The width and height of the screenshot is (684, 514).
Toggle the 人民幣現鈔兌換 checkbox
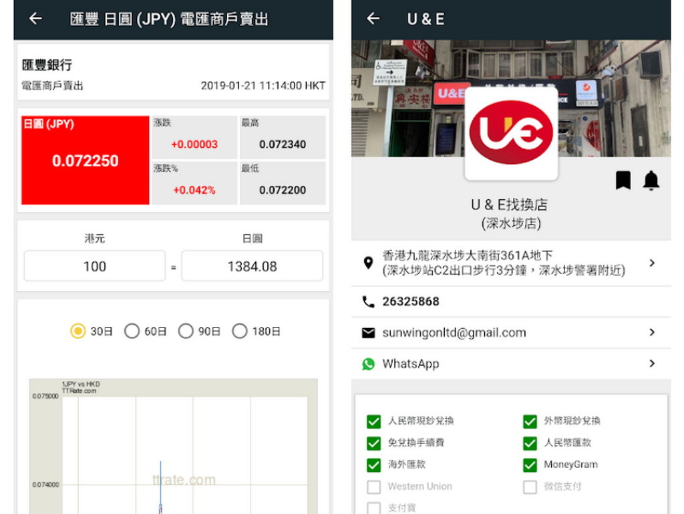[373, 422]
